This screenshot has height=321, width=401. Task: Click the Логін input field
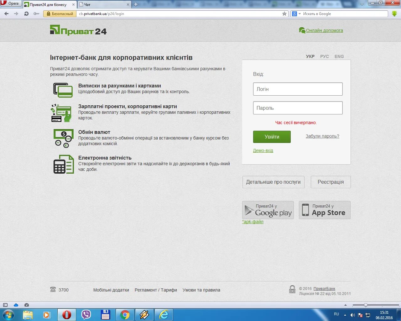[x=298, y=89]
